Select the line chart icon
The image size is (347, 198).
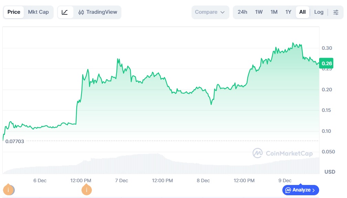point(65,12)
